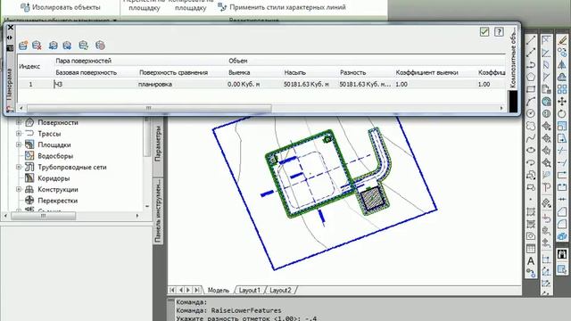Click the Выемка value 0.00 Куб. м
This screenshot has width=571, height=321.
244,84
